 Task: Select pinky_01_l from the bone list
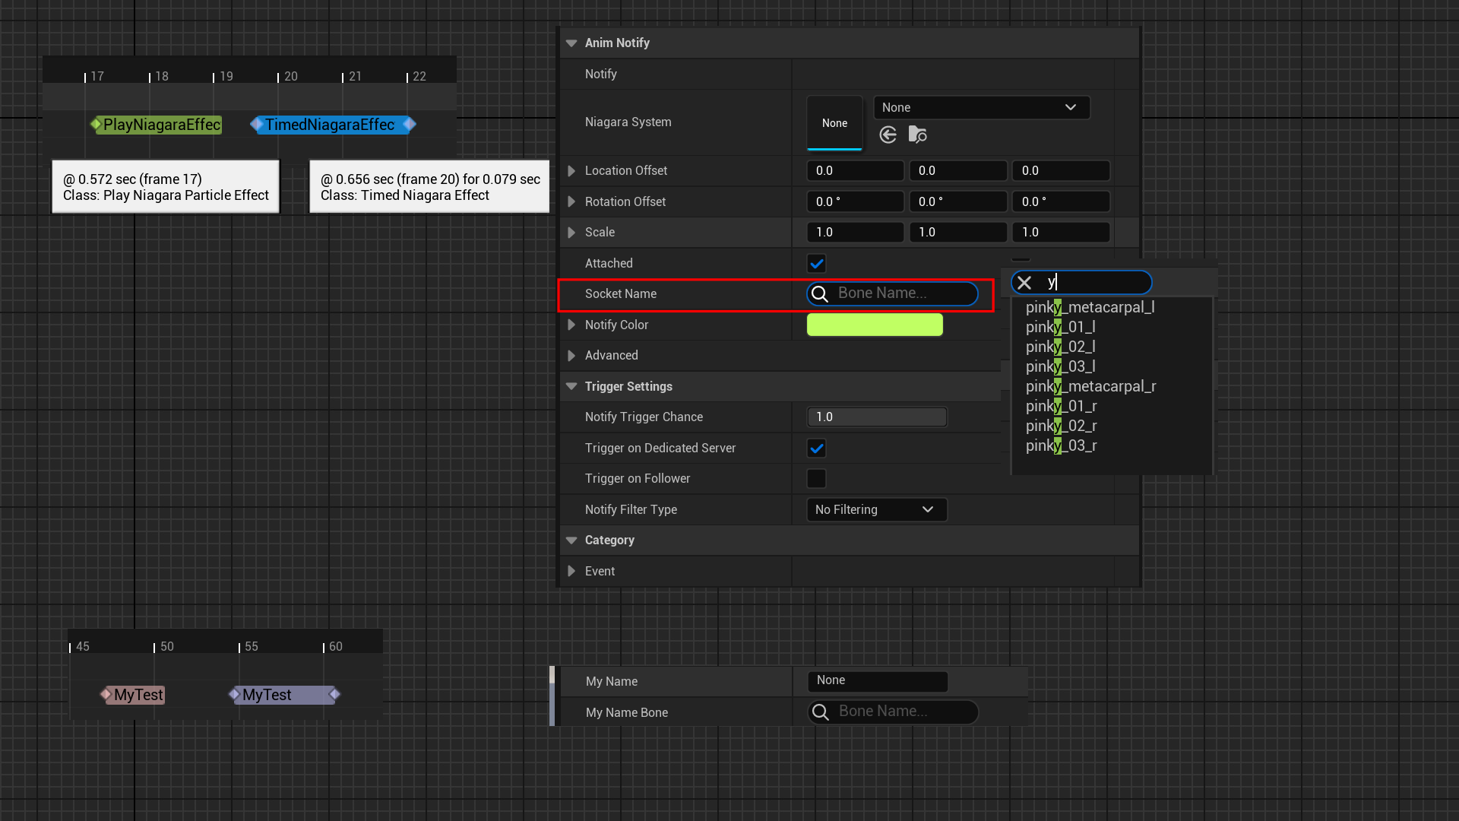(x=1060, y=328)
